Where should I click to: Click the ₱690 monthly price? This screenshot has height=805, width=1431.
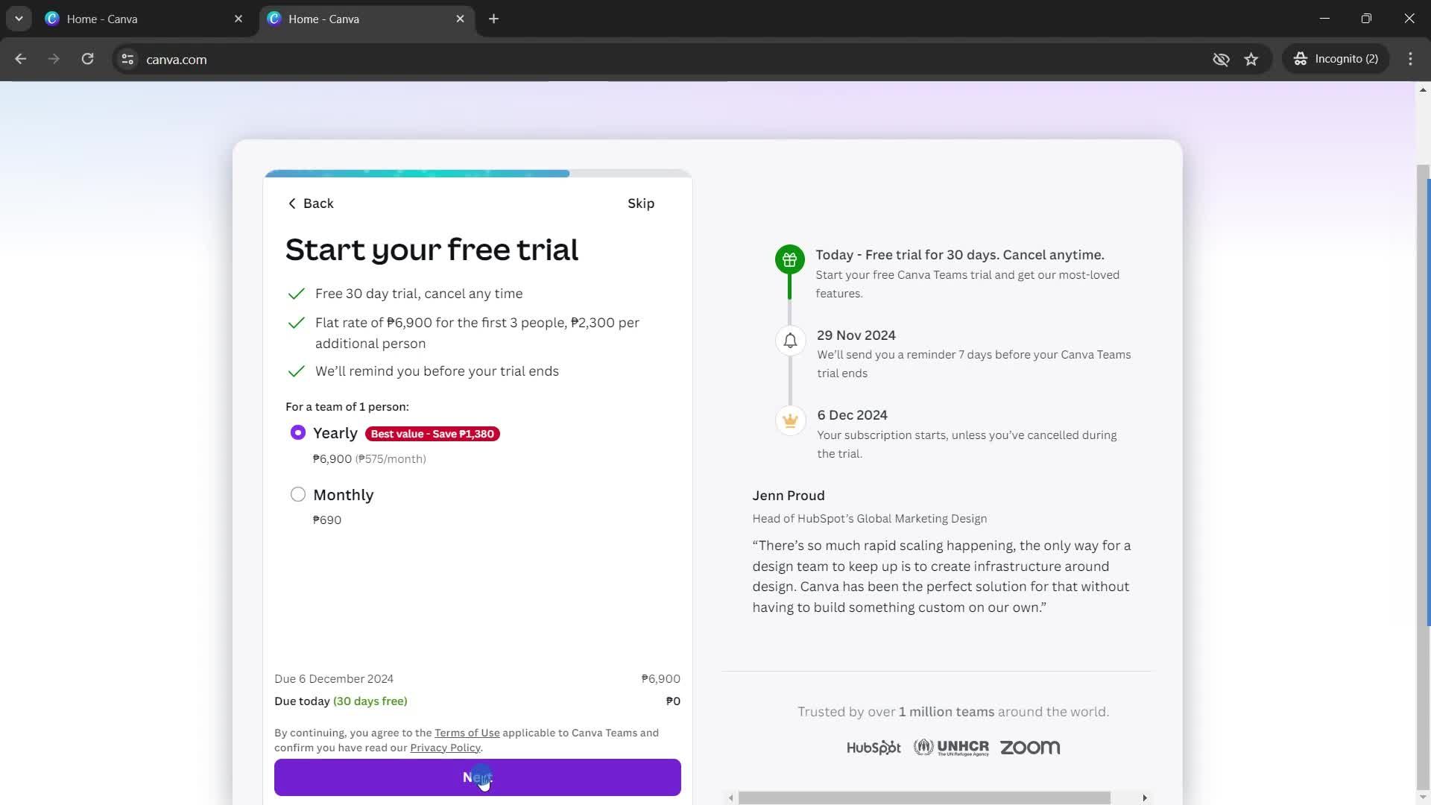pyautogui.click(x=327, y=520)
